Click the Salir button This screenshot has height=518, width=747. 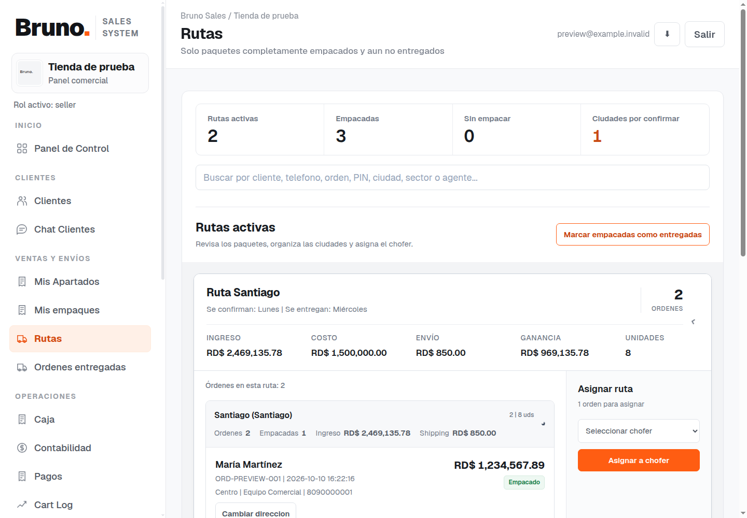[704, 34]
